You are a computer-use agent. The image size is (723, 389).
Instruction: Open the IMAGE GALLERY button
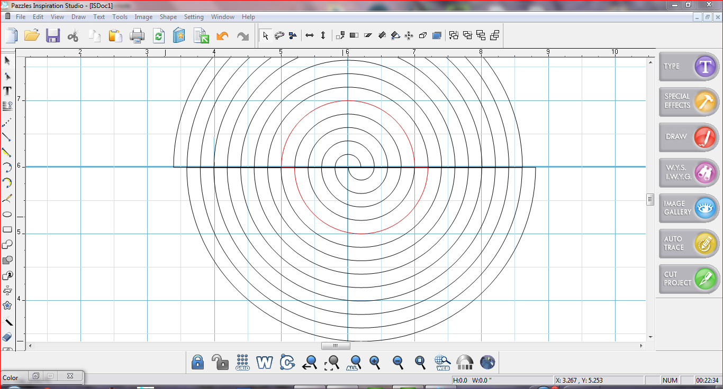coord(689,208)
